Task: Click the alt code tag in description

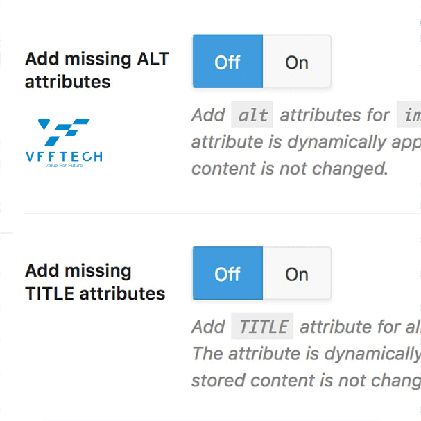Action: point(252,114)
